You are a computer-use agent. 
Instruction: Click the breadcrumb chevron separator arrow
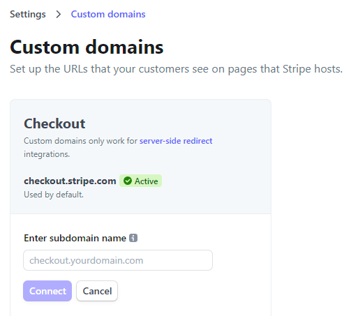click(59, 14)
